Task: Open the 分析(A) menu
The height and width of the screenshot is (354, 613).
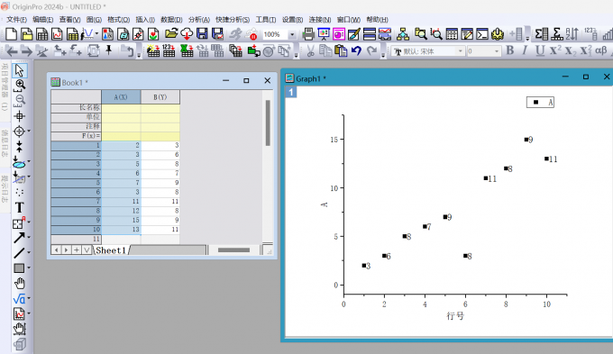Action: pyautogui.click(x=199, y=20)
